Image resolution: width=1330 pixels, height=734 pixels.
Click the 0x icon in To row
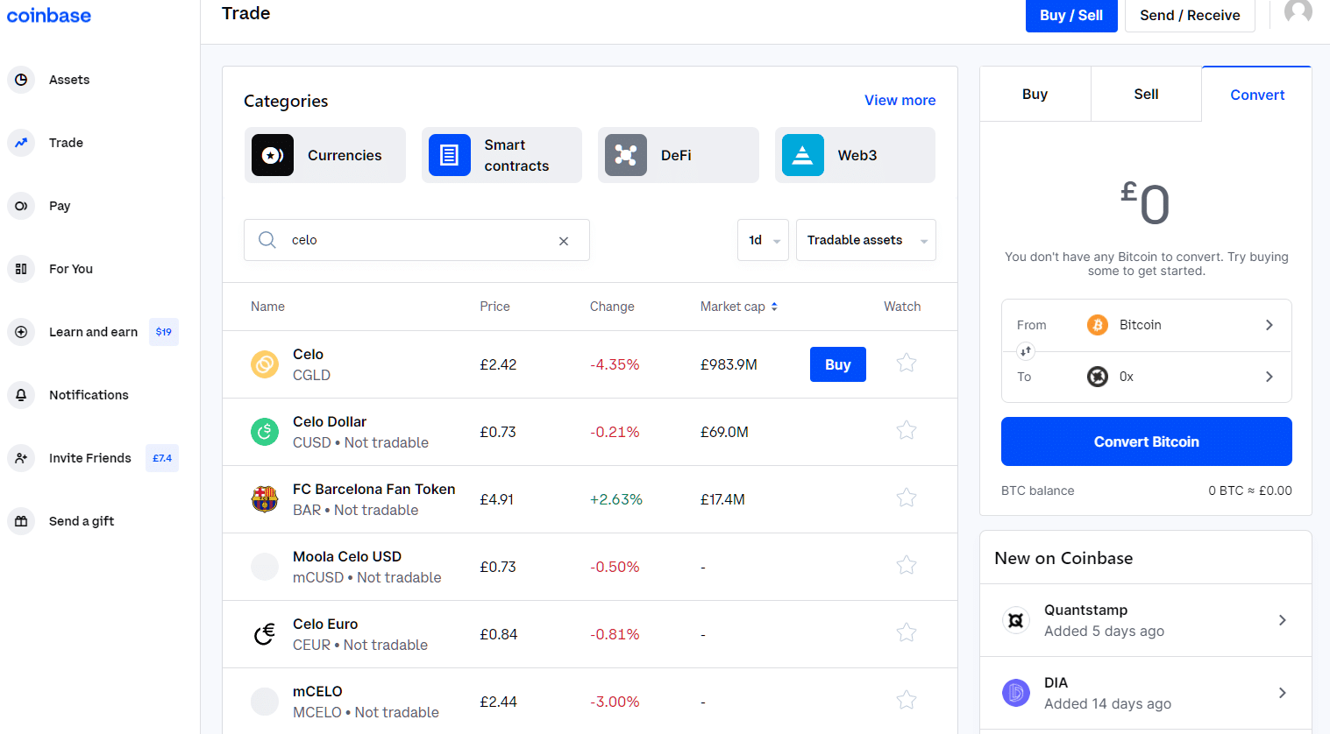pos(1098,377)
